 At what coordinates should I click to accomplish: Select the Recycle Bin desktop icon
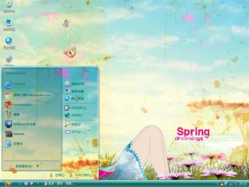9,61
